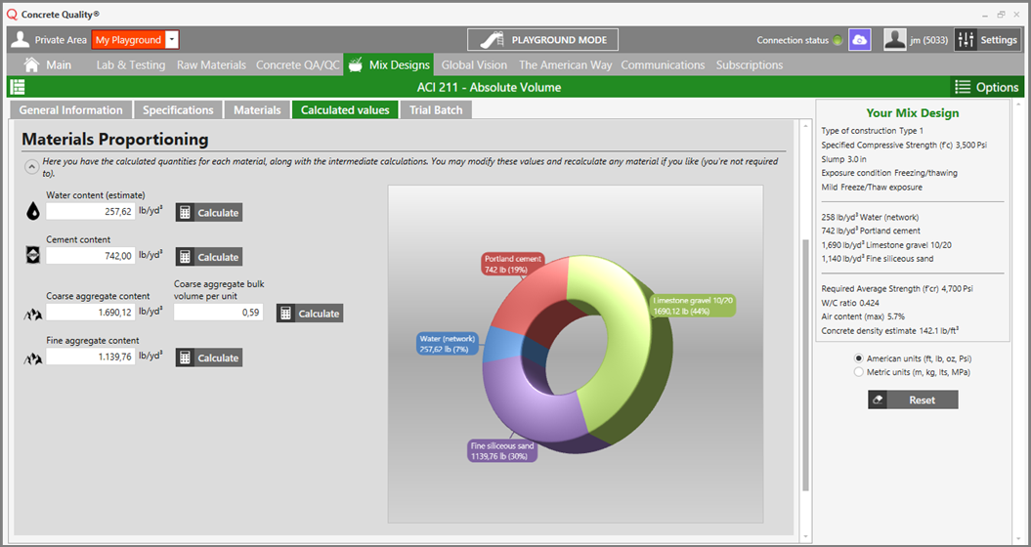Open the Raw Materials menu

(x=211, y=64)
